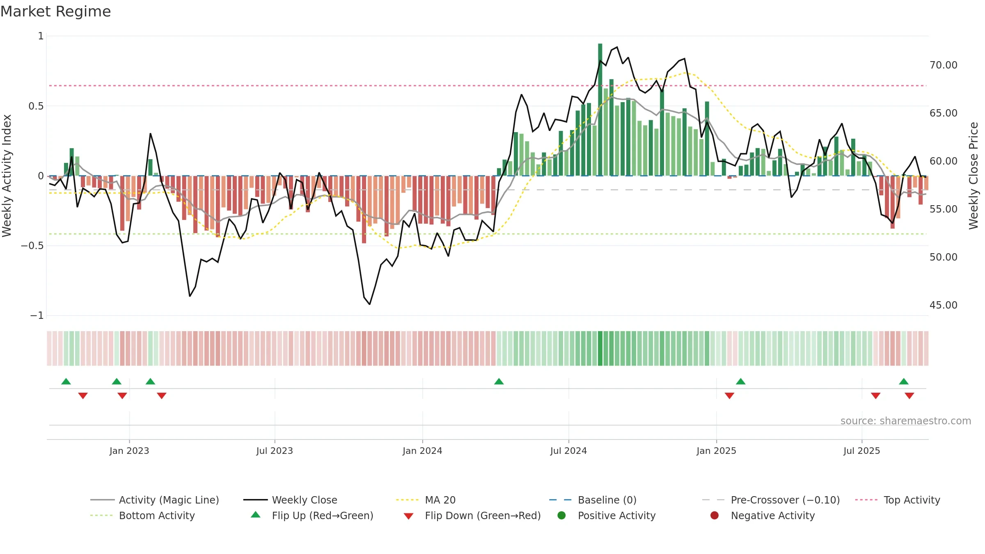This screenshot has height=554, width=985.
Task: Select the Flip Down marker right after Jul 2025
Action: 876,396
